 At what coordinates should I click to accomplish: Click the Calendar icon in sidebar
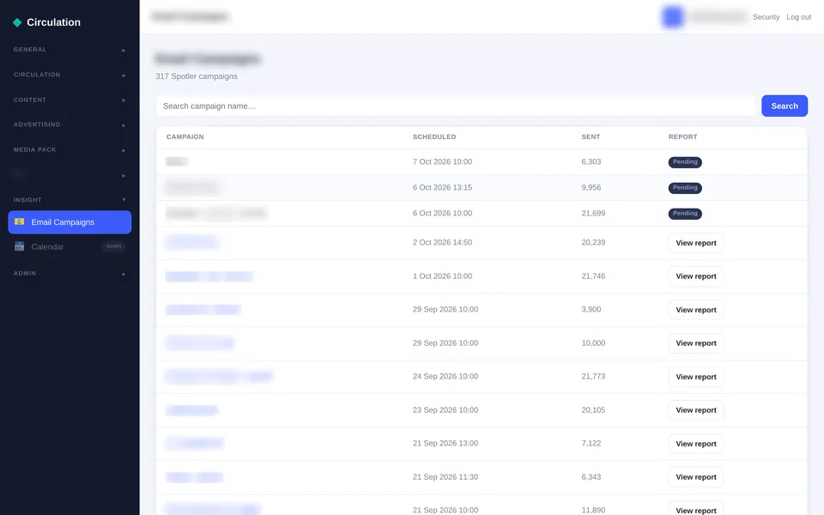pos(20,246)
